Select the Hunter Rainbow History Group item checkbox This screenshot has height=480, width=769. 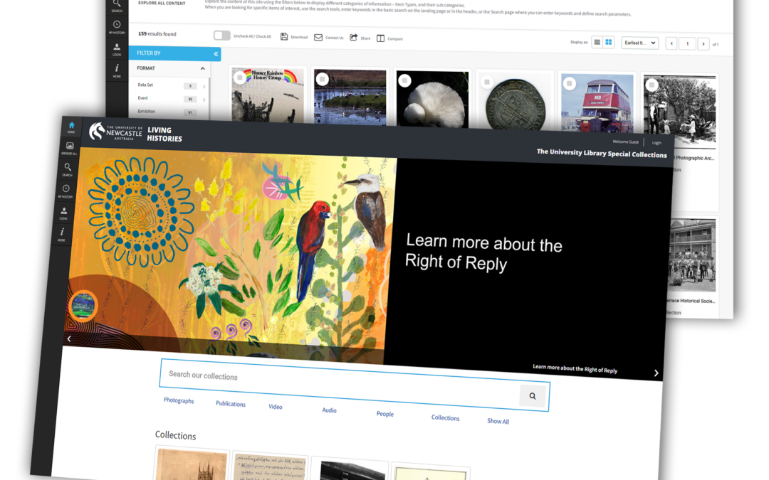(x=240, y=78)
